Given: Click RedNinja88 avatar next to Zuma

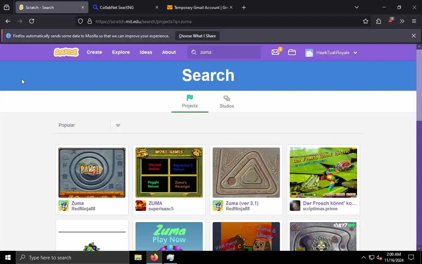Looking at the screenshot, I should [x=64, y=206].
